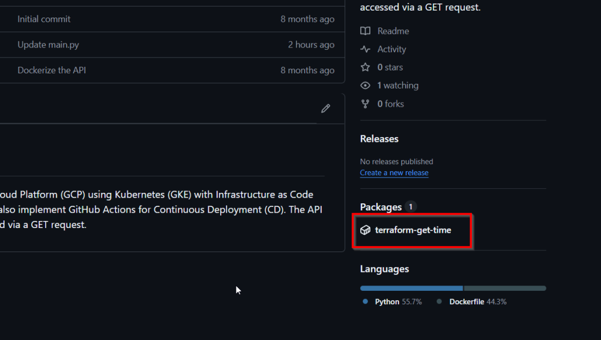The image size is (601, 340).
Task: Open the Releases section heading
Action: tap(379, 139)
